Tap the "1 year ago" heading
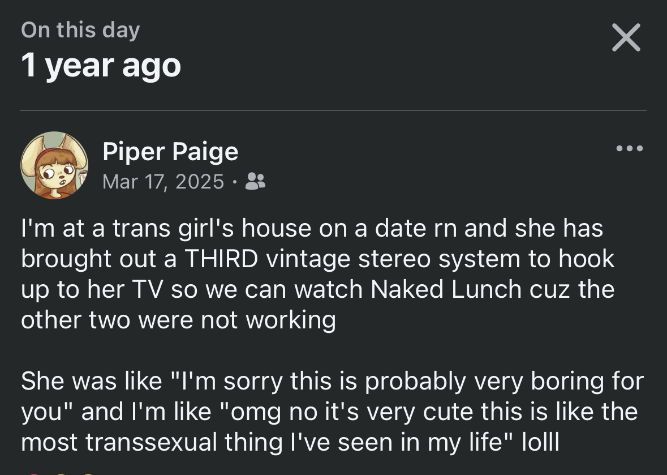Screen dimensions: 667x475 tap(101, 65)
